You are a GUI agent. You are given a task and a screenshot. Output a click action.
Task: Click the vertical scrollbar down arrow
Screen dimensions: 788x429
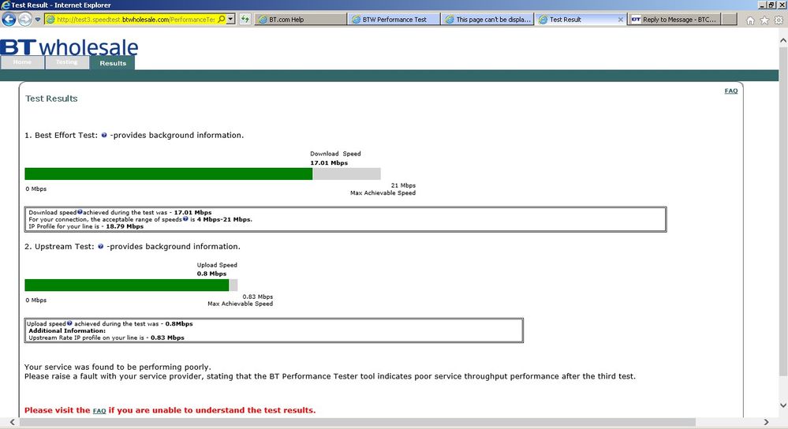(x=783, y=405)
